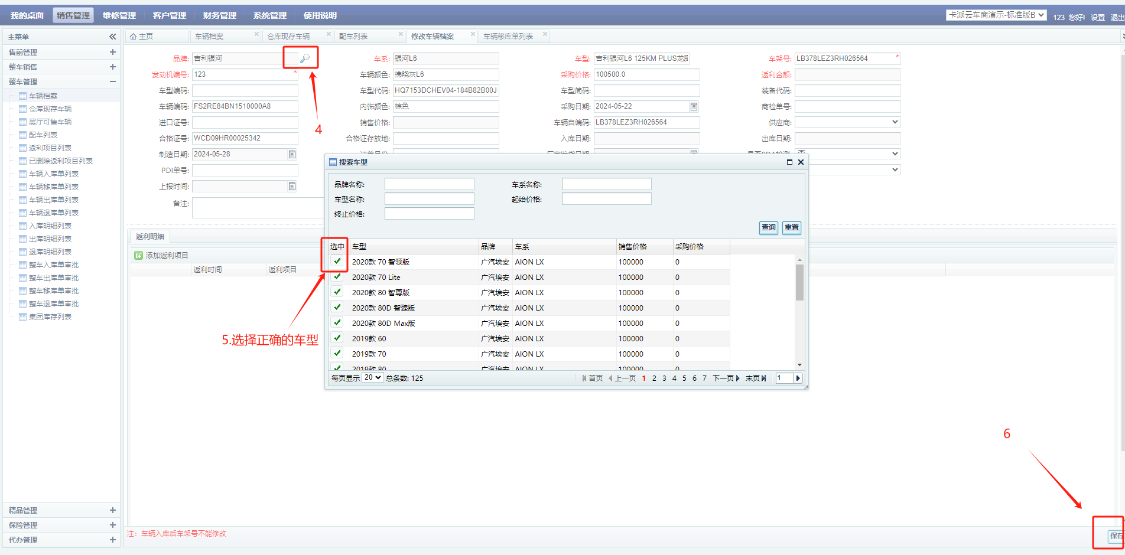Maximize the 搜索车型 dialog
The width and height of the screenshot is (1125, 555).
pyautogui.click(x=789, y=162)
